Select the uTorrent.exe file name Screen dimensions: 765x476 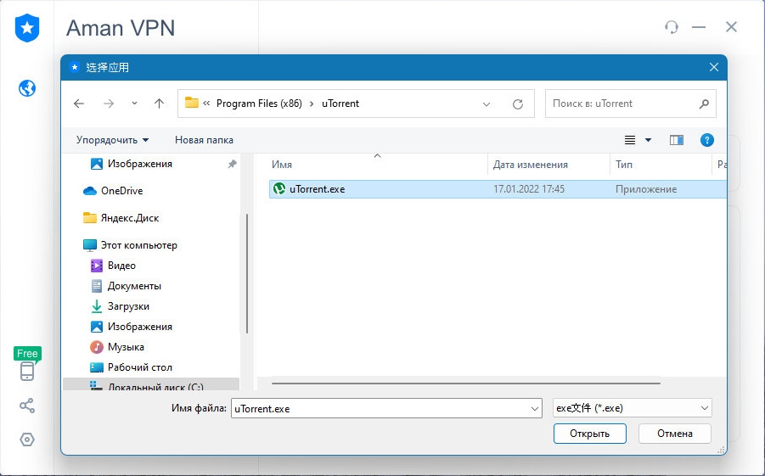coord(318,189)
